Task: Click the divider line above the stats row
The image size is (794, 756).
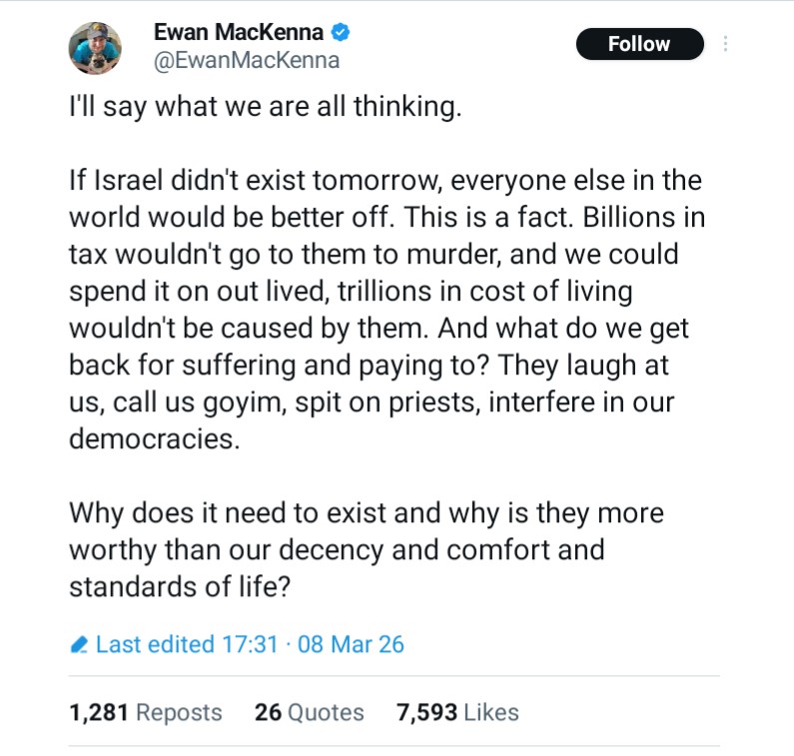Action: (x=395, y=676)
